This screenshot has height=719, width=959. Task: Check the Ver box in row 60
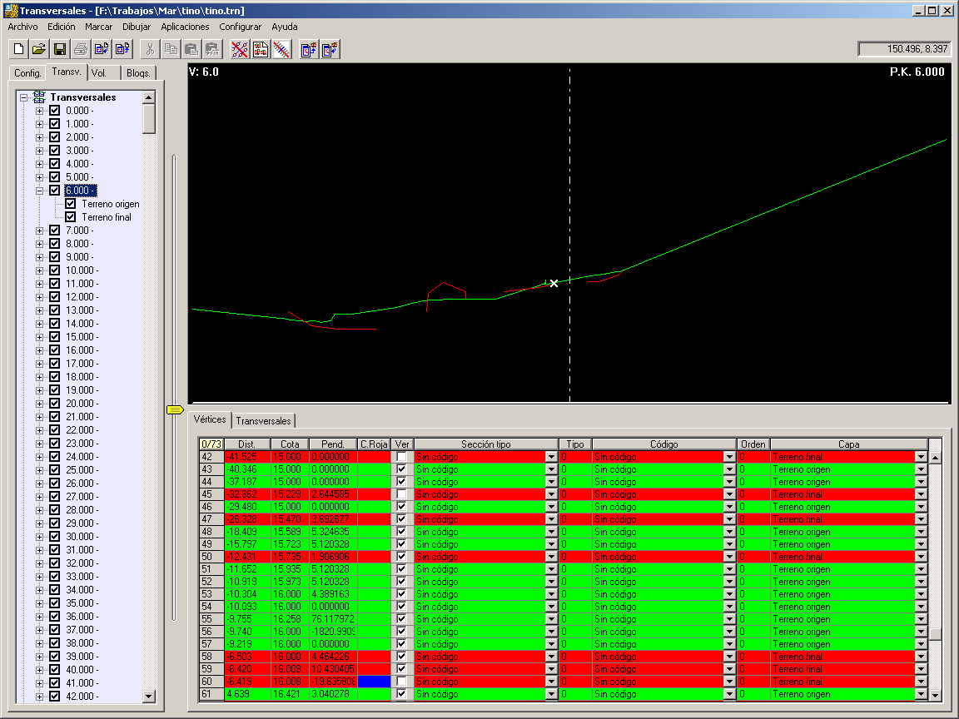click(401, 681)
